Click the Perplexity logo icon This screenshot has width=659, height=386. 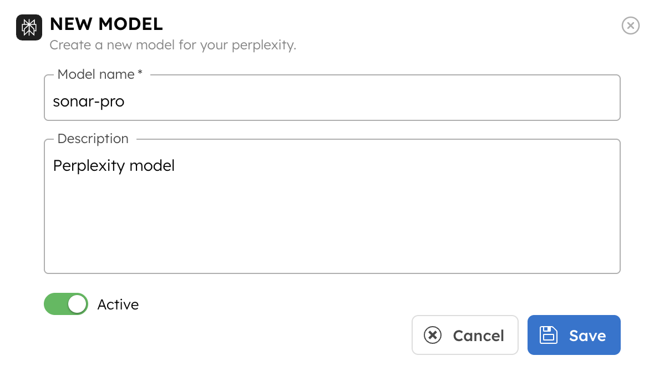point(29,27)
